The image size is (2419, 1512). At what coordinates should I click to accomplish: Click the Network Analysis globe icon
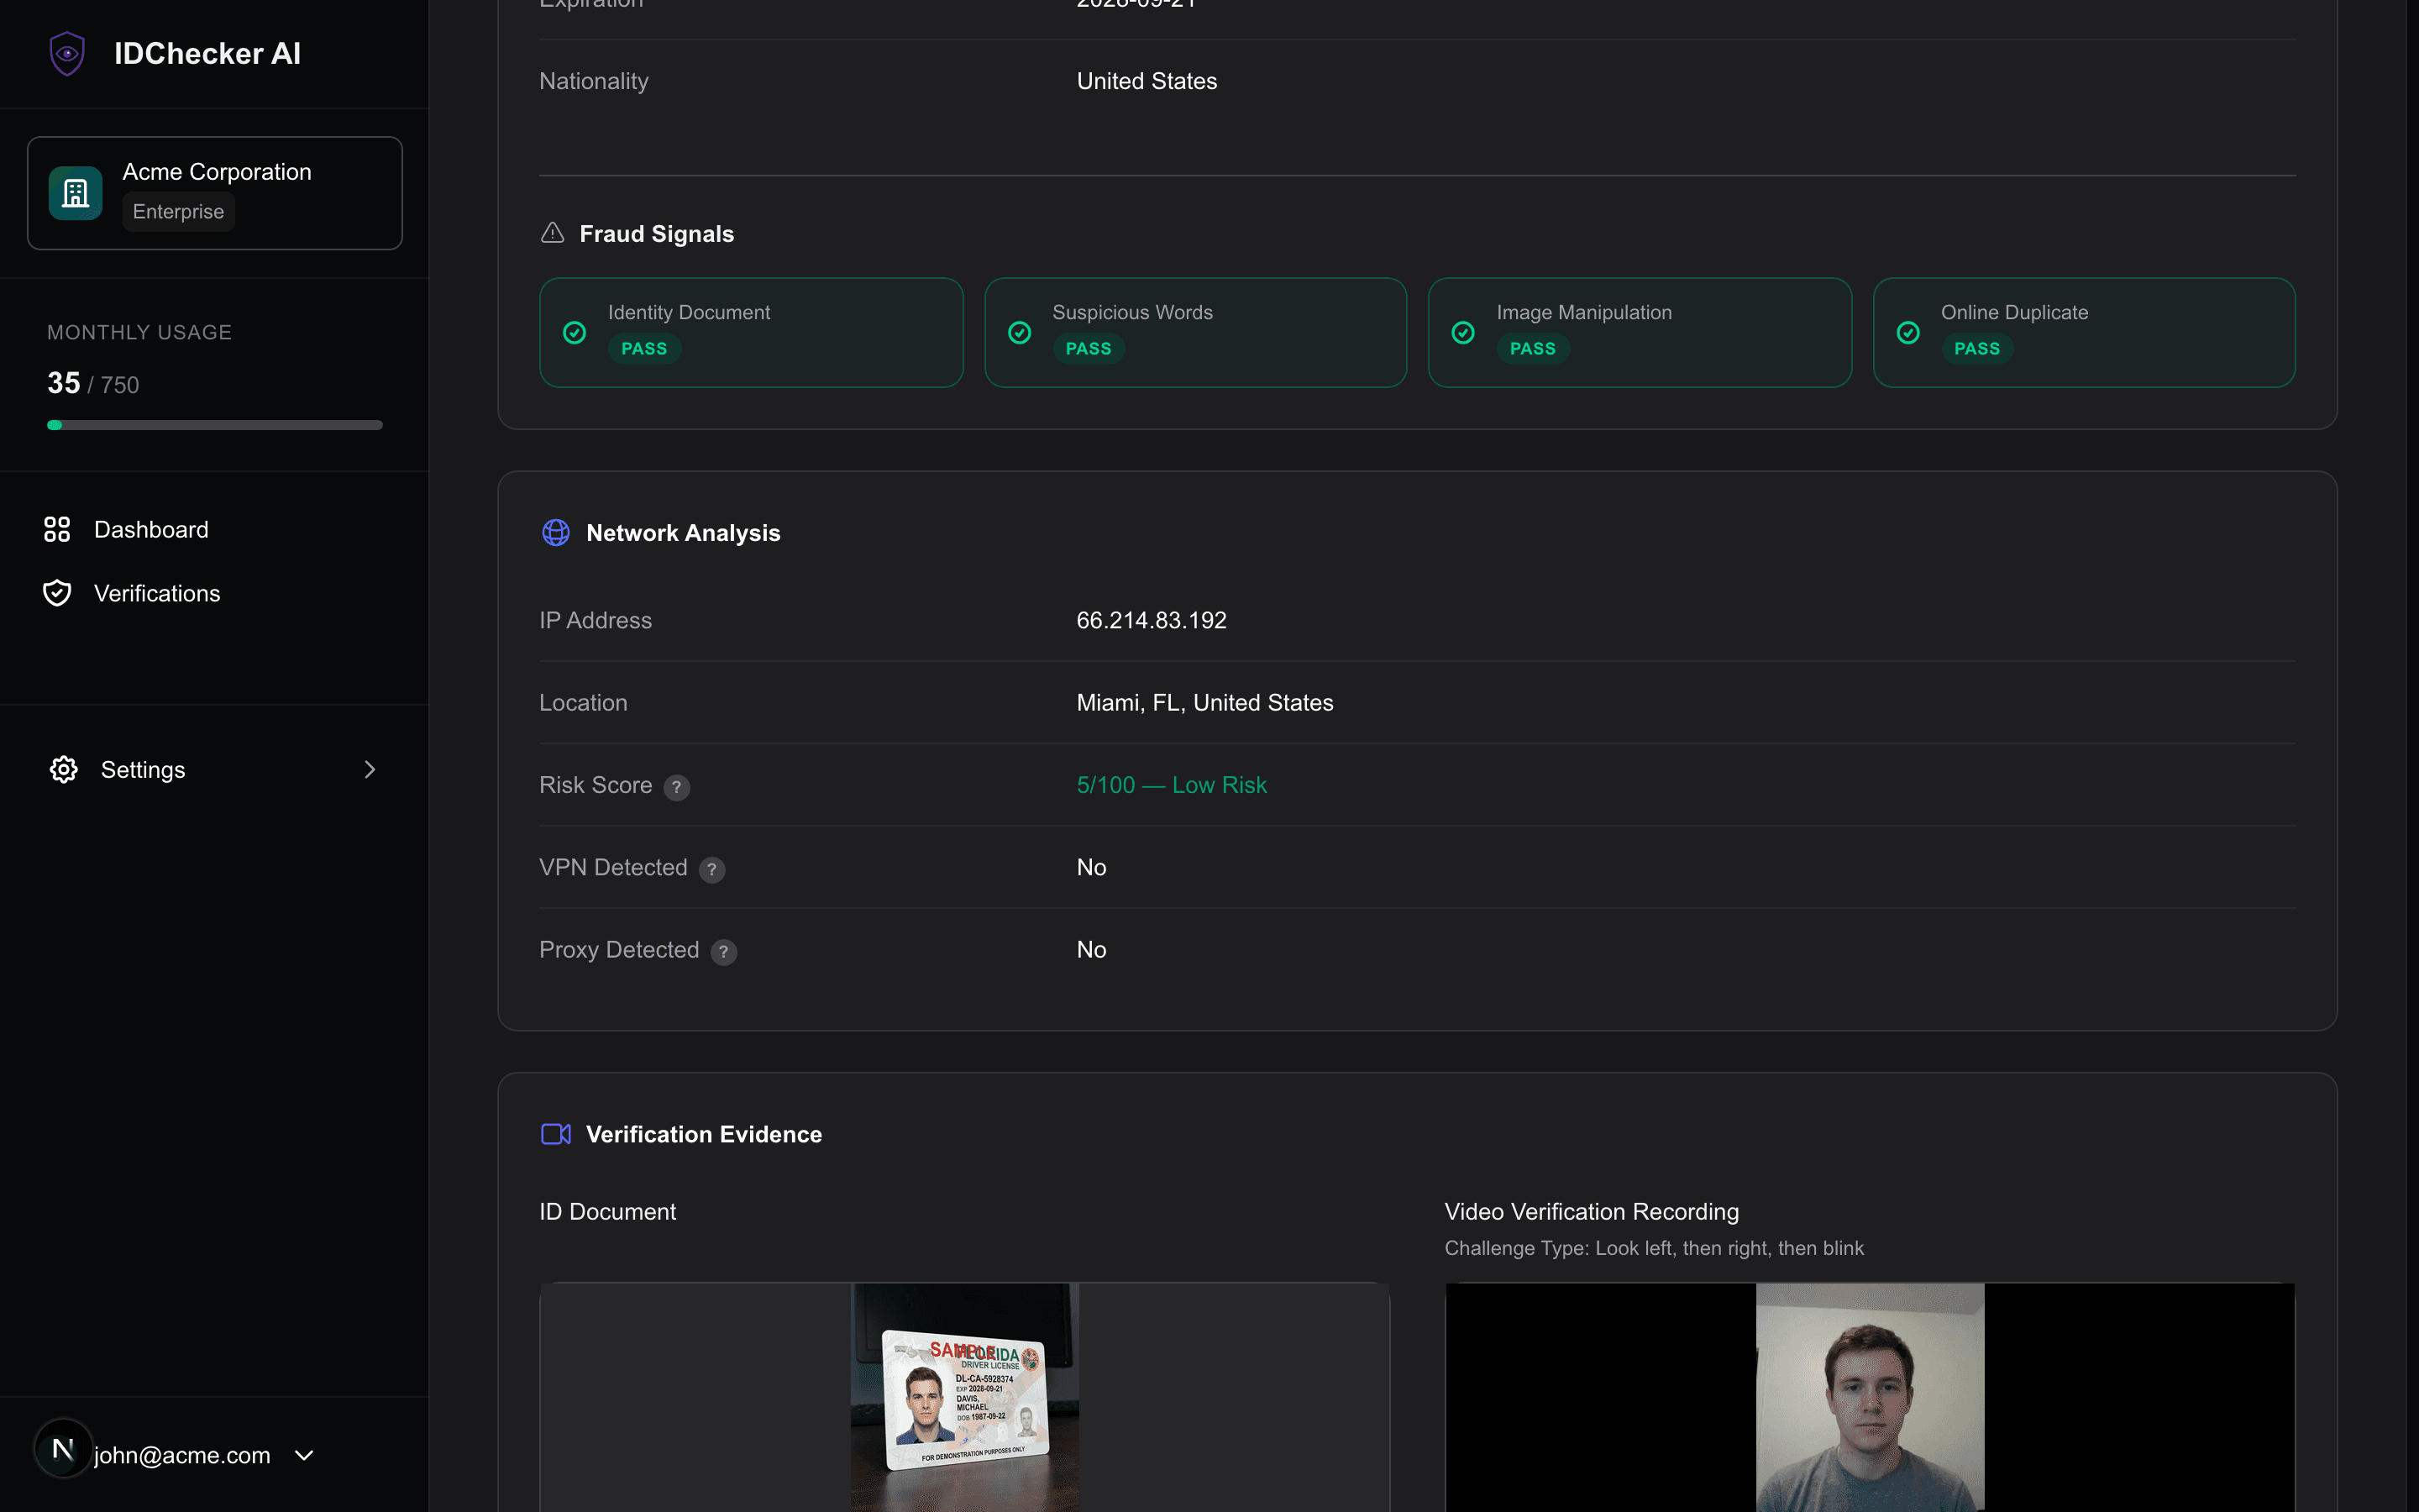coord(556,532)
